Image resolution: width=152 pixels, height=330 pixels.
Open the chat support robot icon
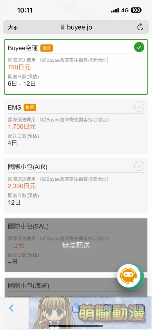129,276
